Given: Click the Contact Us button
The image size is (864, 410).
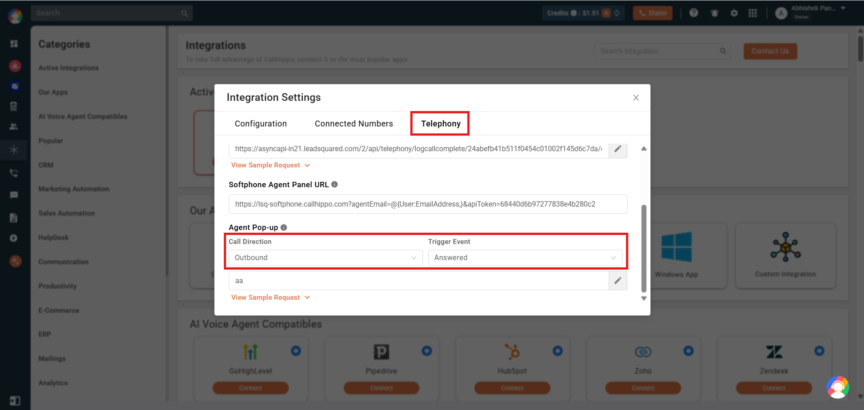Looking at the screenshot, I should tap(770, 51).
